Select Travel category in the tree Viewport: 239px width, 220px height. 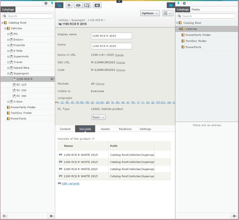click(x=18, y=62)
